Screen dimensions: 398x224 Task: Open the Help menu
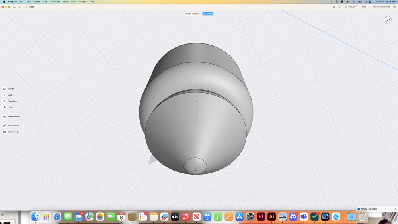(x=92, y=2)
